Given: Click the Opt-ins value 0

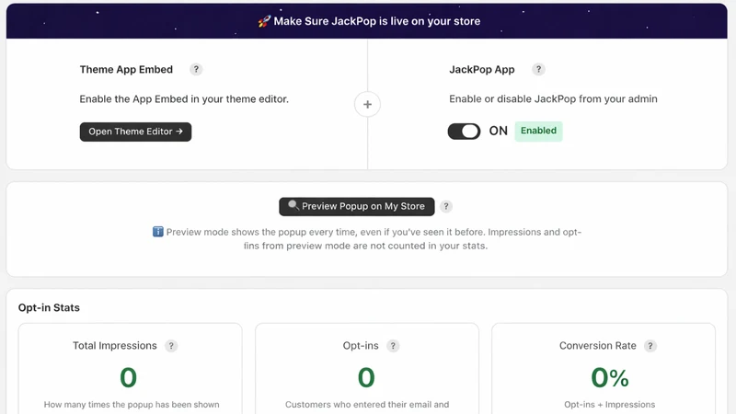Looking at the screenshot, I should [x=366, y=377].
